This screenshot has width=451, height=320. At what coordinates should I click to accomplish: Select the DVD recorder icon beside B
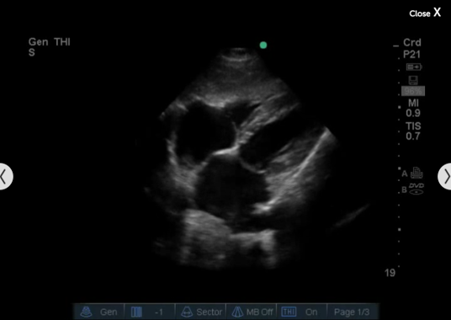[x=417, y=189]
